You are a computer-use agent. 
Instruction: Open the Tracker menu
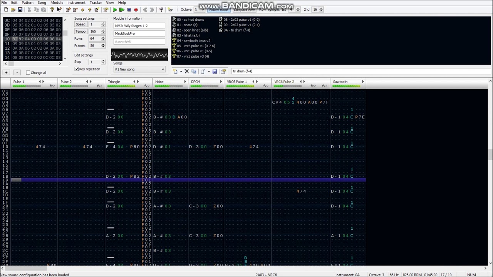(96, 3)
